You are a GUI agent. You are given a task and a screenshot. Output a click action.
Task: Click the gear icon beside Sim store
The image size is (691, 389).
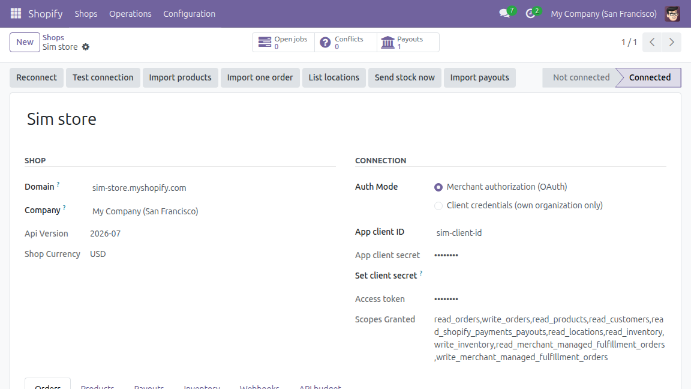(86, 47)
